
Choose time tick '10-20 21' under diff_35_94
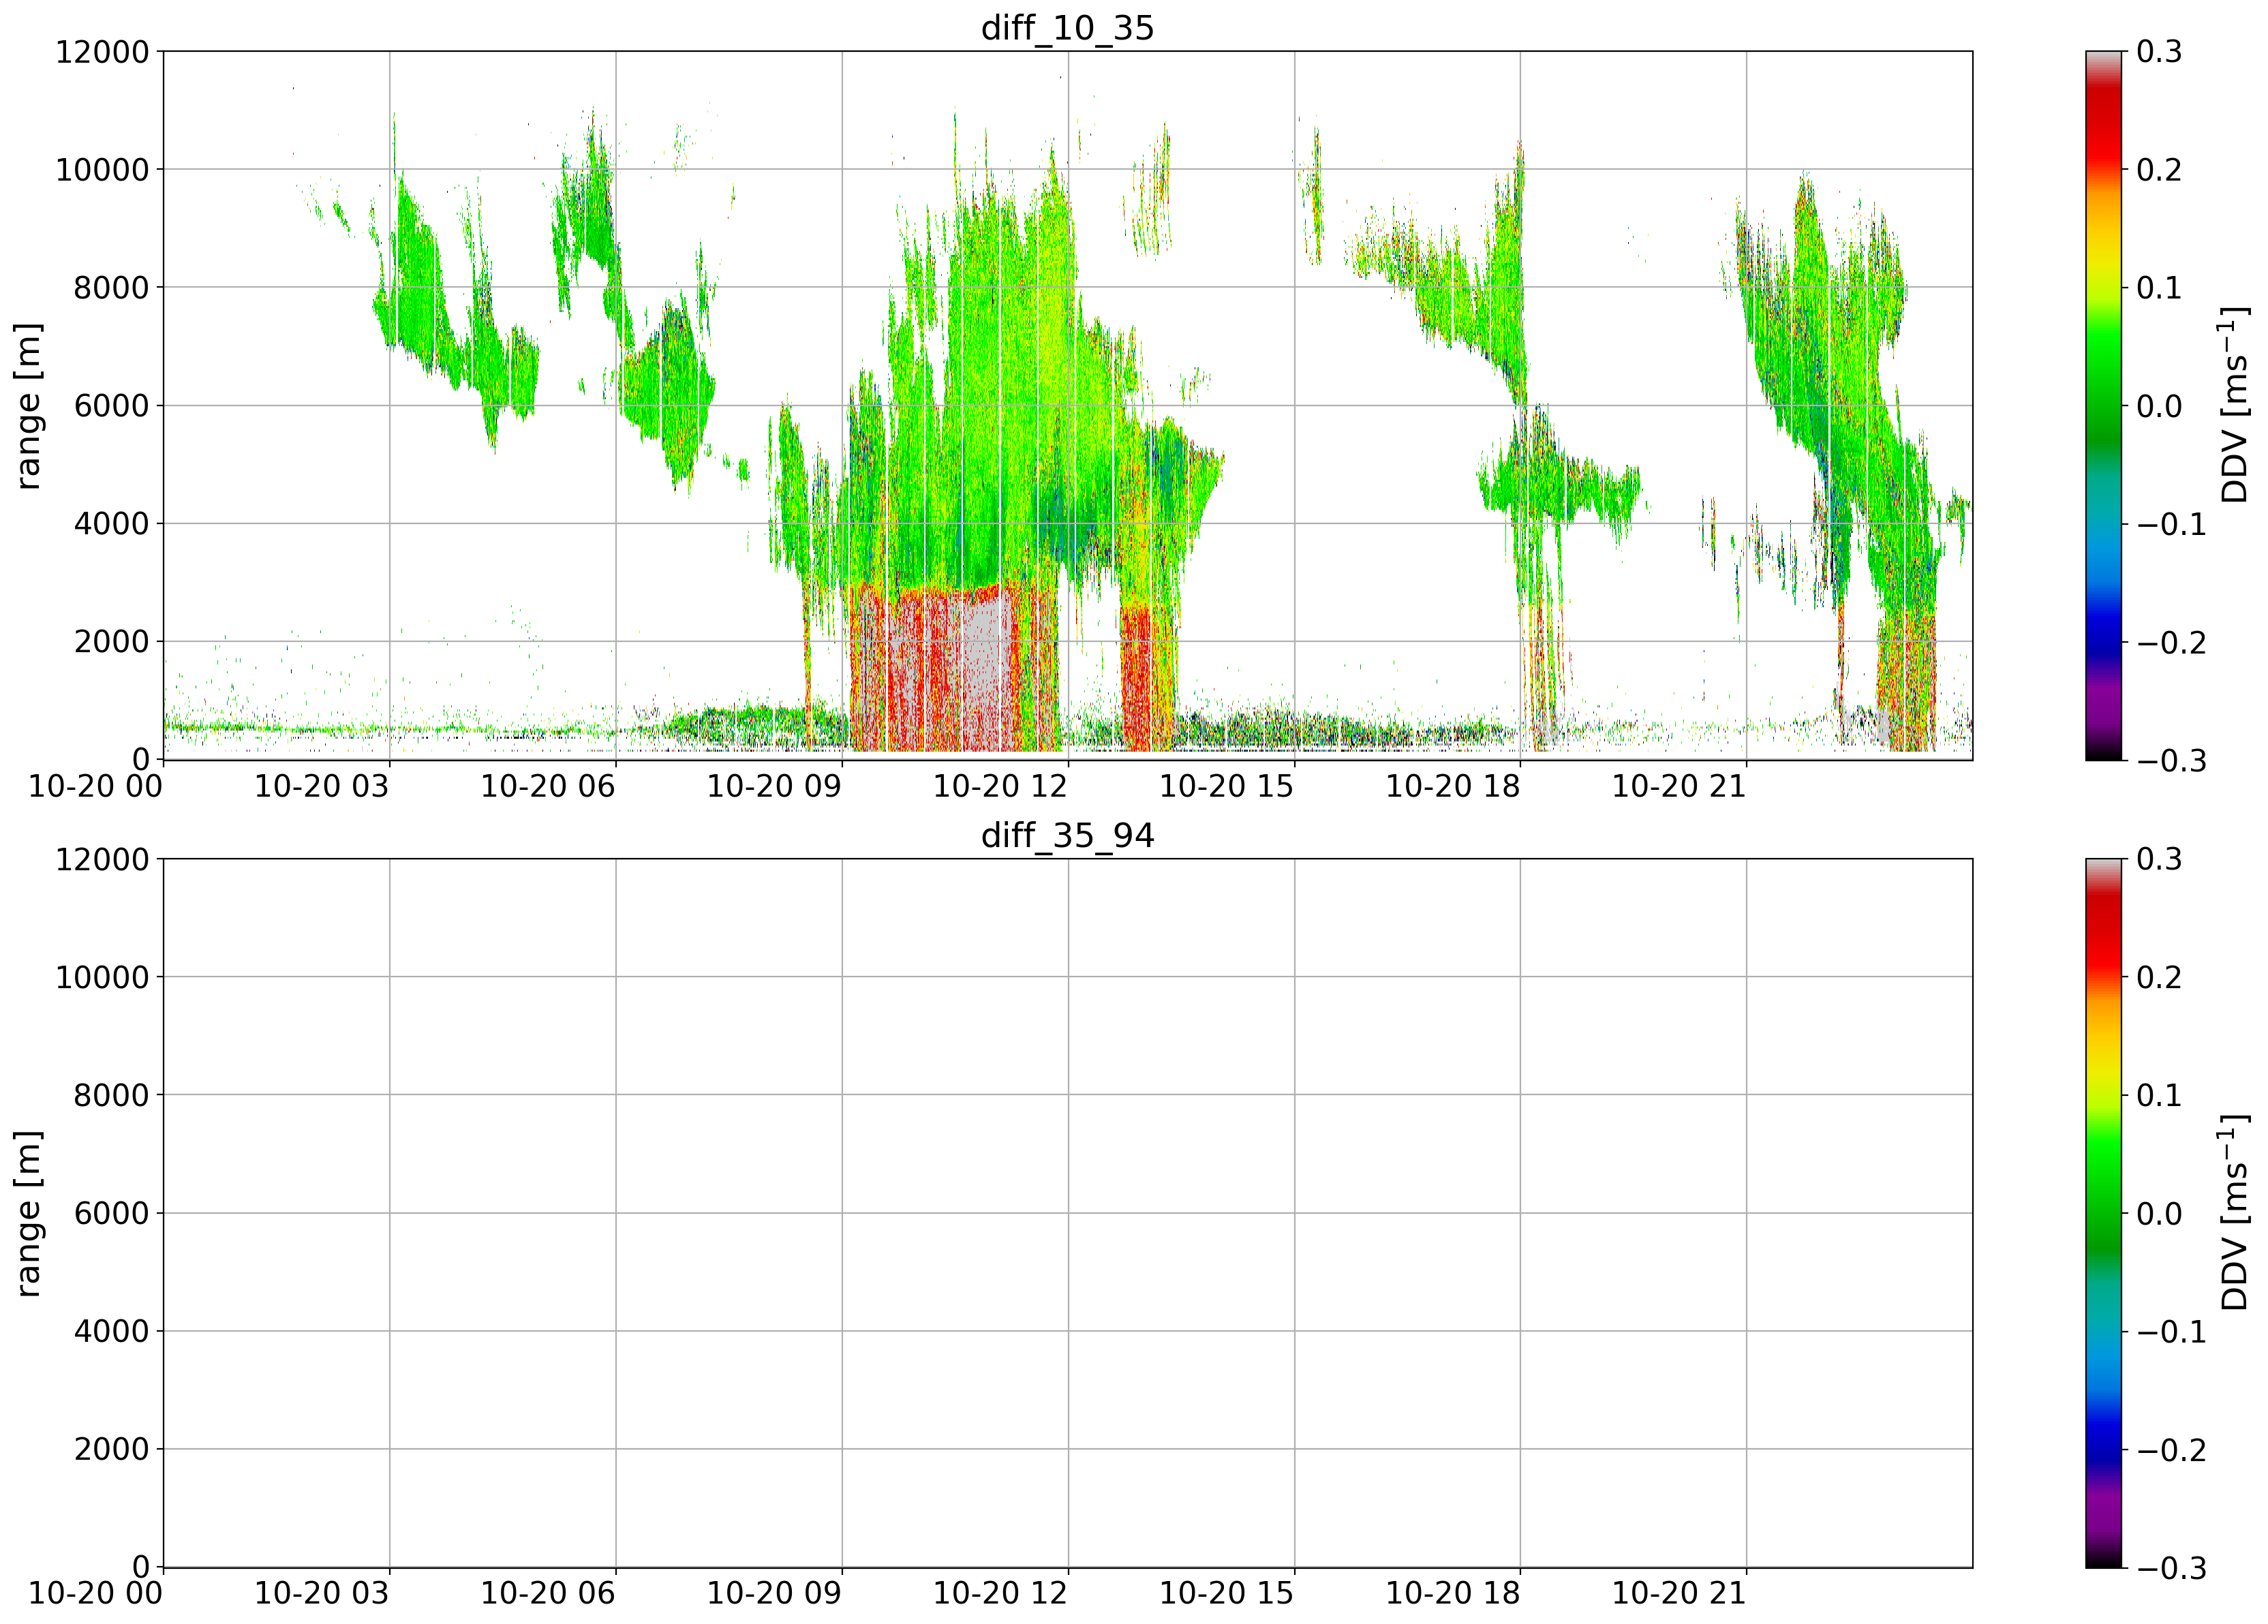coord(1679,1594)
